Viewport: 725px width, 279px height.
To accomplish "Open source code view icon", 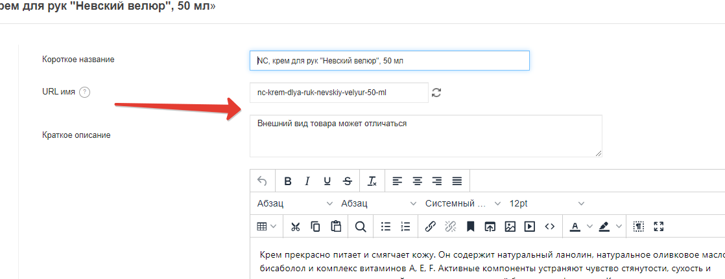I will pos(550,226).
